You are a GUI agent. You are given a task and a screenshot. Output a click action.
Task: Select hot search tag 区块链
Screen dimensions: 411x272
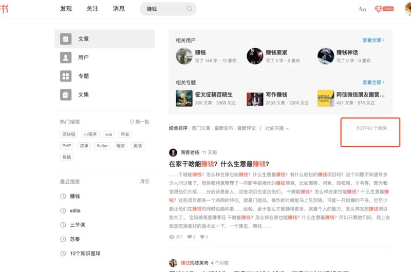[x=69, y=134]
